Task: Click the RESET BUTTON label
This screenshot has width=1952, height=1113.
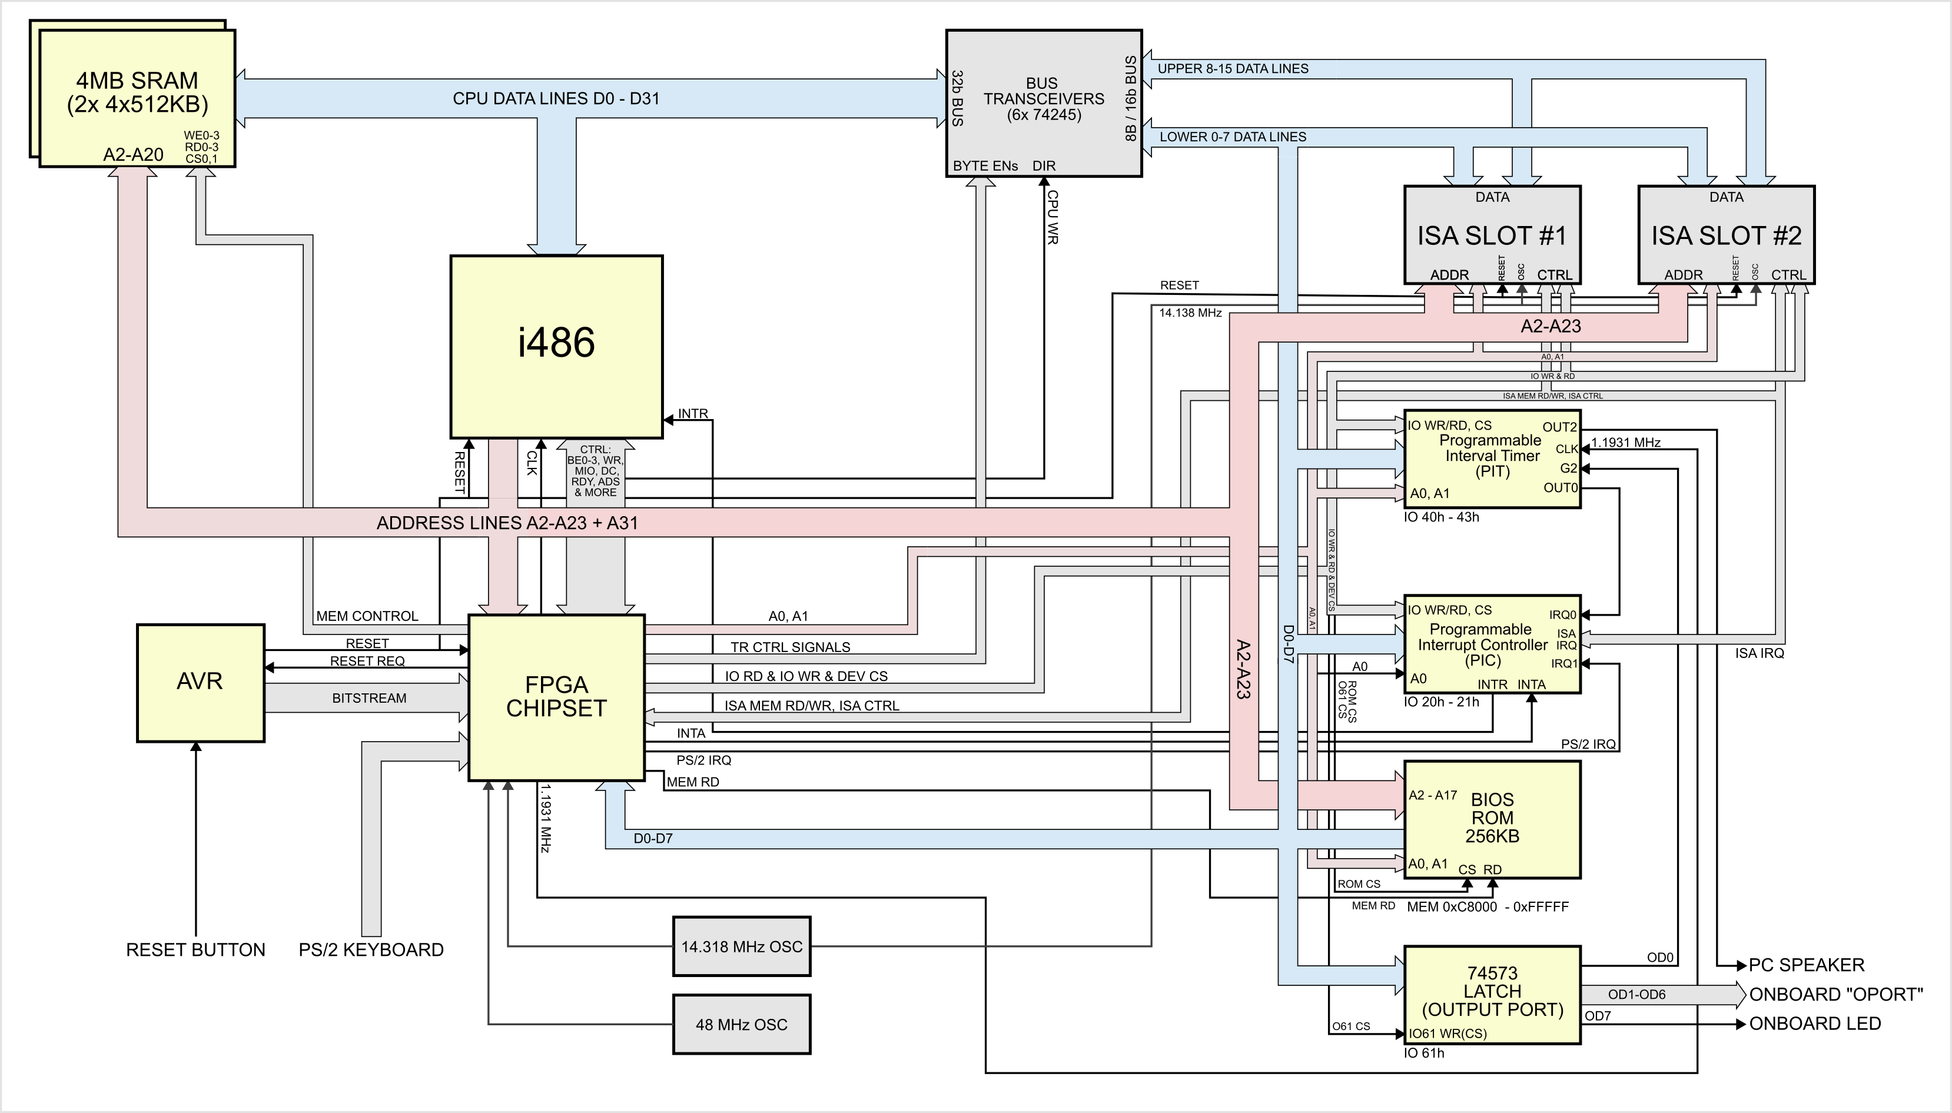Action: point(195,949)
